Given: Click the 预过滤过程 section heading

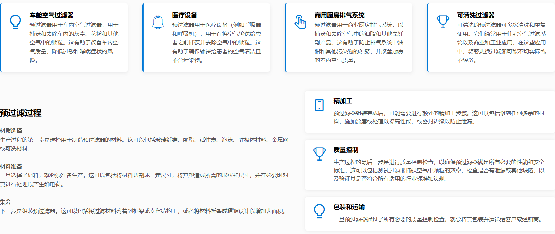Looking at the screenshot, I should coord(21,113).
